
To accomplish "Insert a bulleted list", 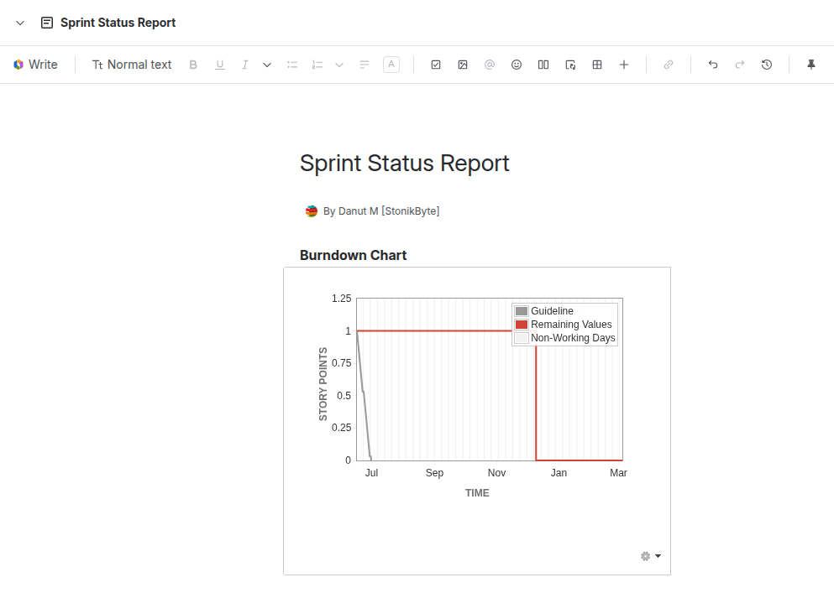I will point(292,65).
